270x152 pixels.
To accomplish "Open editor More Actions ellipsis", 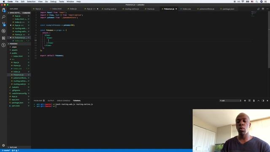I will 267,9.
